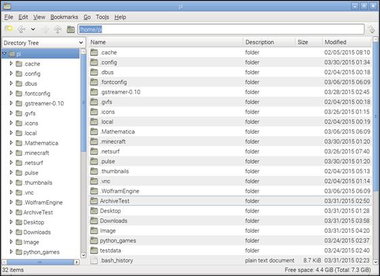Go back using the left arrow icon
The width and height of the screenshot is (380, 276).
pos(22,29)
